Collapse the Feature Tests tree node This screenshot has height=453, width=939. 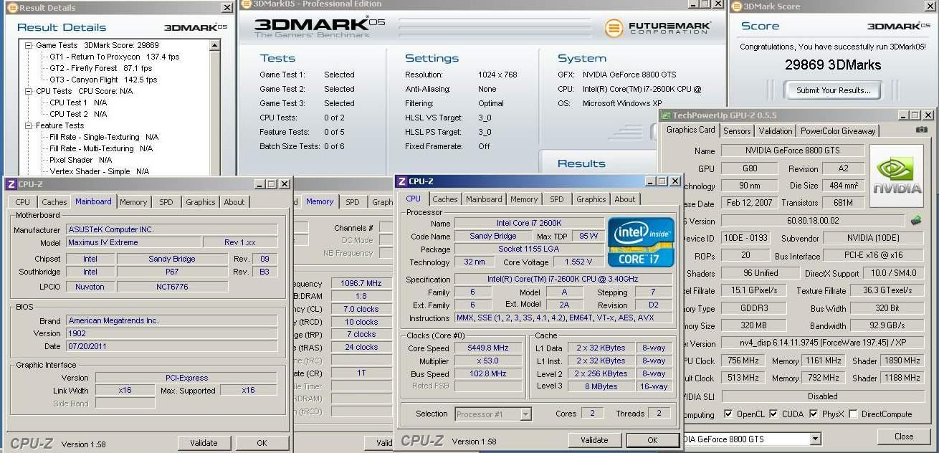click(x=29, y=125)
